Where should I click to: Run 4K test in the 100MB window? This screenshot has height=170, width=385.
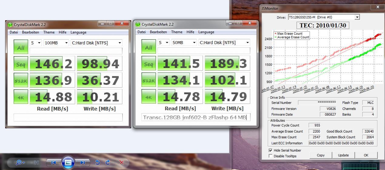pyautogui.click(x=21, y=97)
